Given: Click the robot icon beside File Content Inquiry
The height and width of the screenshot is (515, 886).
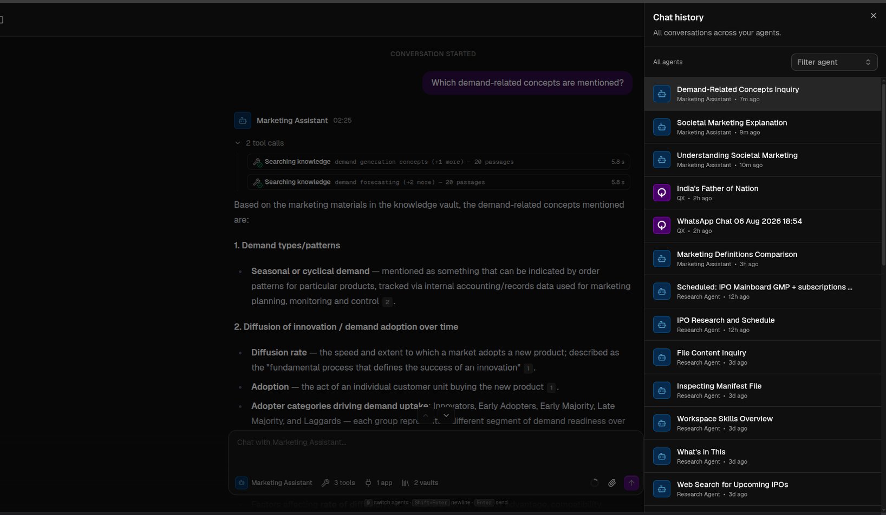Looking at the screenshot, I should click(x=662, y=358).
